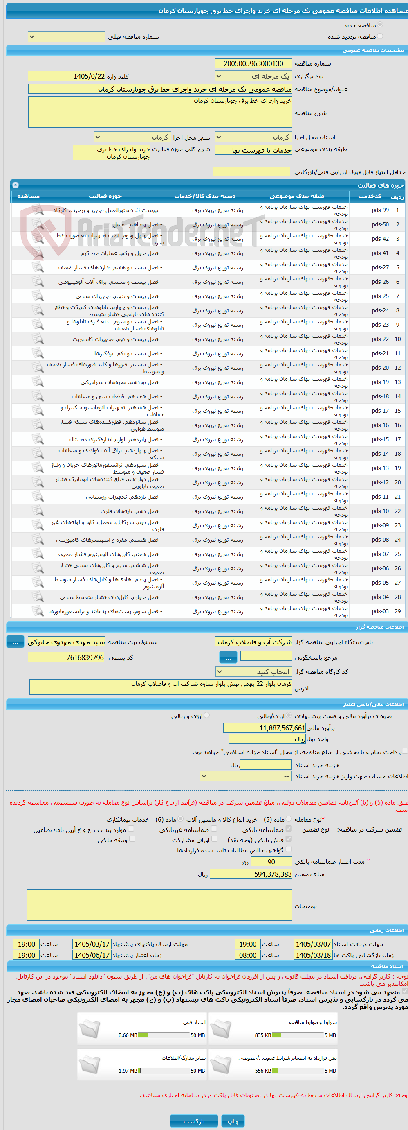Toggle the وثیقه ملکی checkbox
The width and height of the screenshot is (408, 1130).
click(132, 839)
